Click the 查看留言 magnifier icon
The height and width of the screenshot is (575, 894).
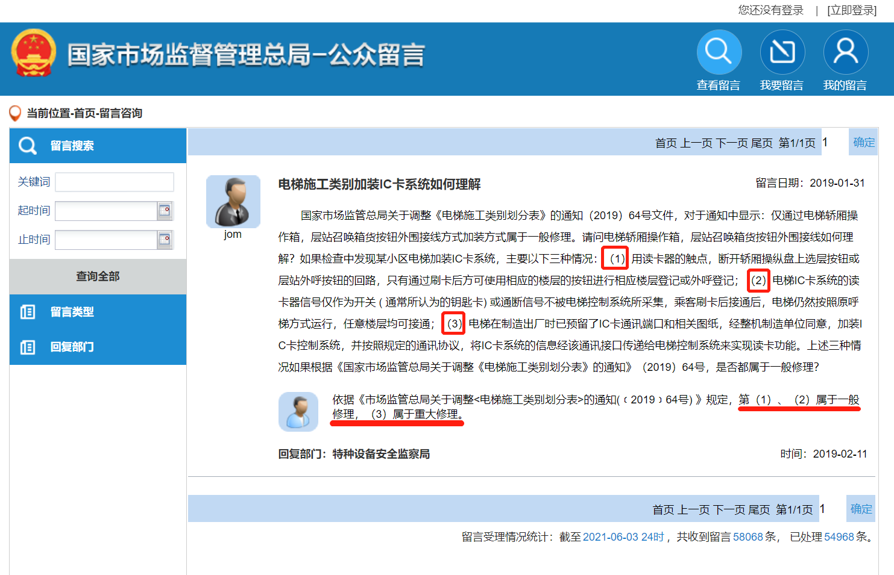coord(719,52)
